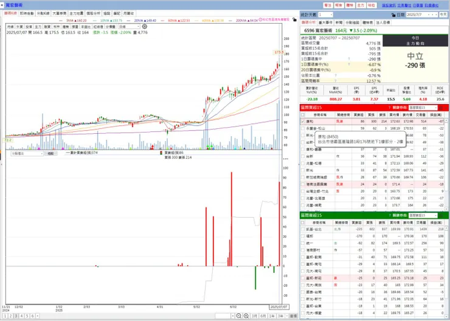This screenshot has width=450, height=321.
Task: Expand the page number arrow after 6
Action: pyautogui.click(x=37, y=316)
